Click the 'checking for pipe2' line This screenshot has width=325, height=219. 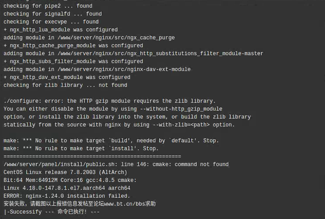[x=48, y=6]
